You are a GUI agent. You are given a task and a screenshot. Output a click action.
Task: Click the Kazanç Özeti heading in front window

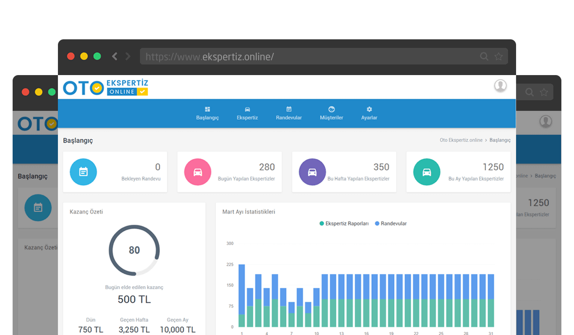(87, 212)
